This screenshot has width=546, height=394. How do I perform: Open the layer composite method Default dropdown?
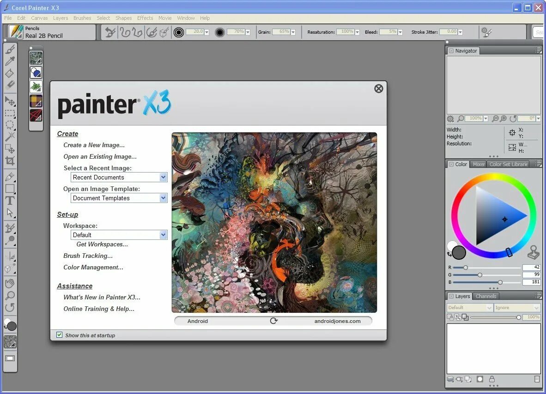(x=470, y=307)
